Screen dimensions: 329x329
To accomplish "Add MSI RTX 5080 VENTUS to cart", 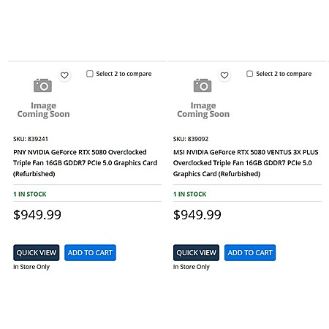I will coord(250,252).
